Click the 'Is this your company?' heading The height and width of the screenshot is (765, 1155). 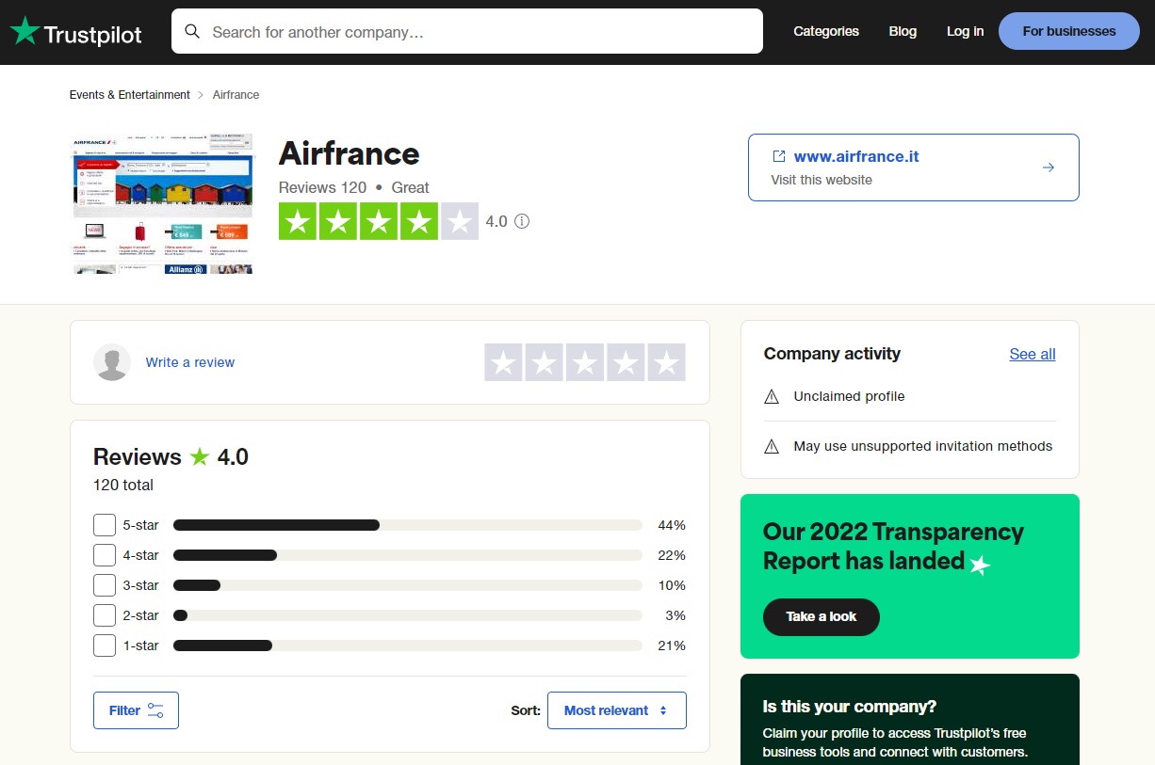pos(850,707)
